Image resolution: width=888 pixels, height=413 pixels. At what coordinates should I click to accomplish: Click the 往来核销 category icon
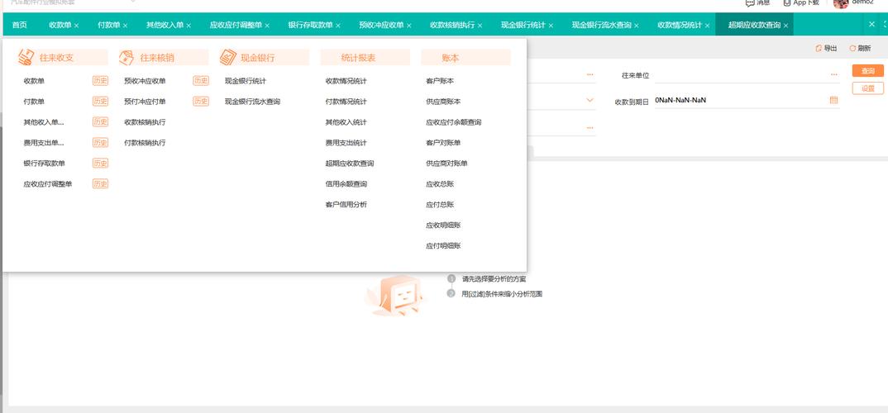[127, 57]
